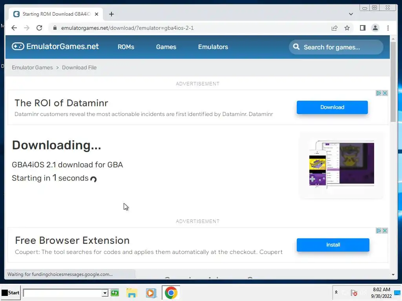402x301 pixels.
Task: View site security lock information
Action: [x=55, y=28]
